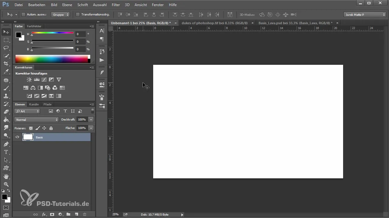Viewport: 389px width, 218px height.
Task: Add a Color Balance adjustment
Action: pos(33,88)
